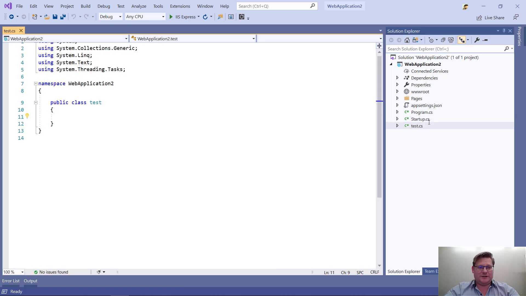Select Startup.cs in Solution Explorer
The height and width of the screenshot is (296, 526).
point(420,119)
